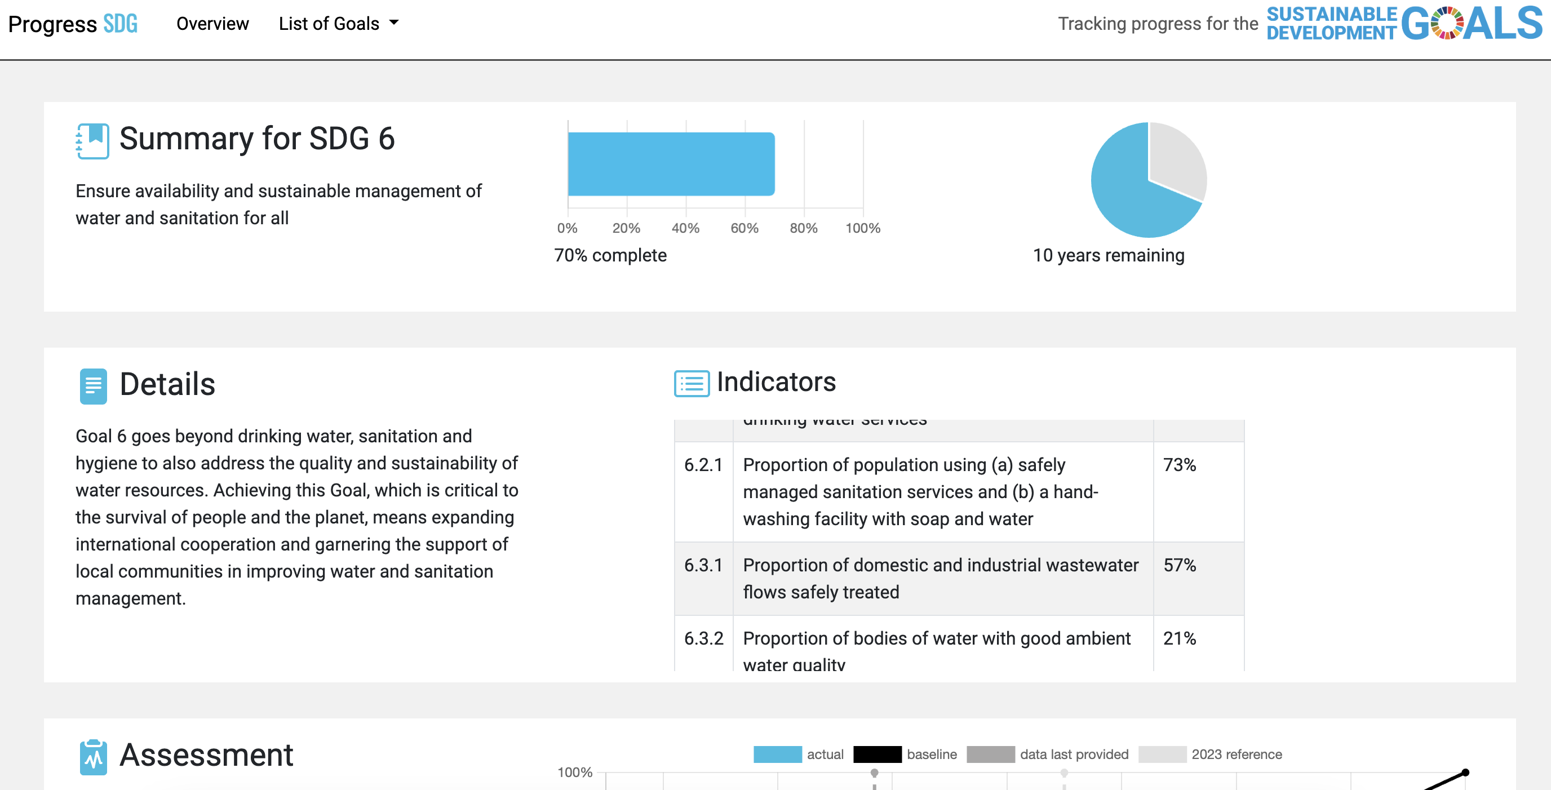
Task: Click the List of Goals caret arrow
Action: pos(394,23)
